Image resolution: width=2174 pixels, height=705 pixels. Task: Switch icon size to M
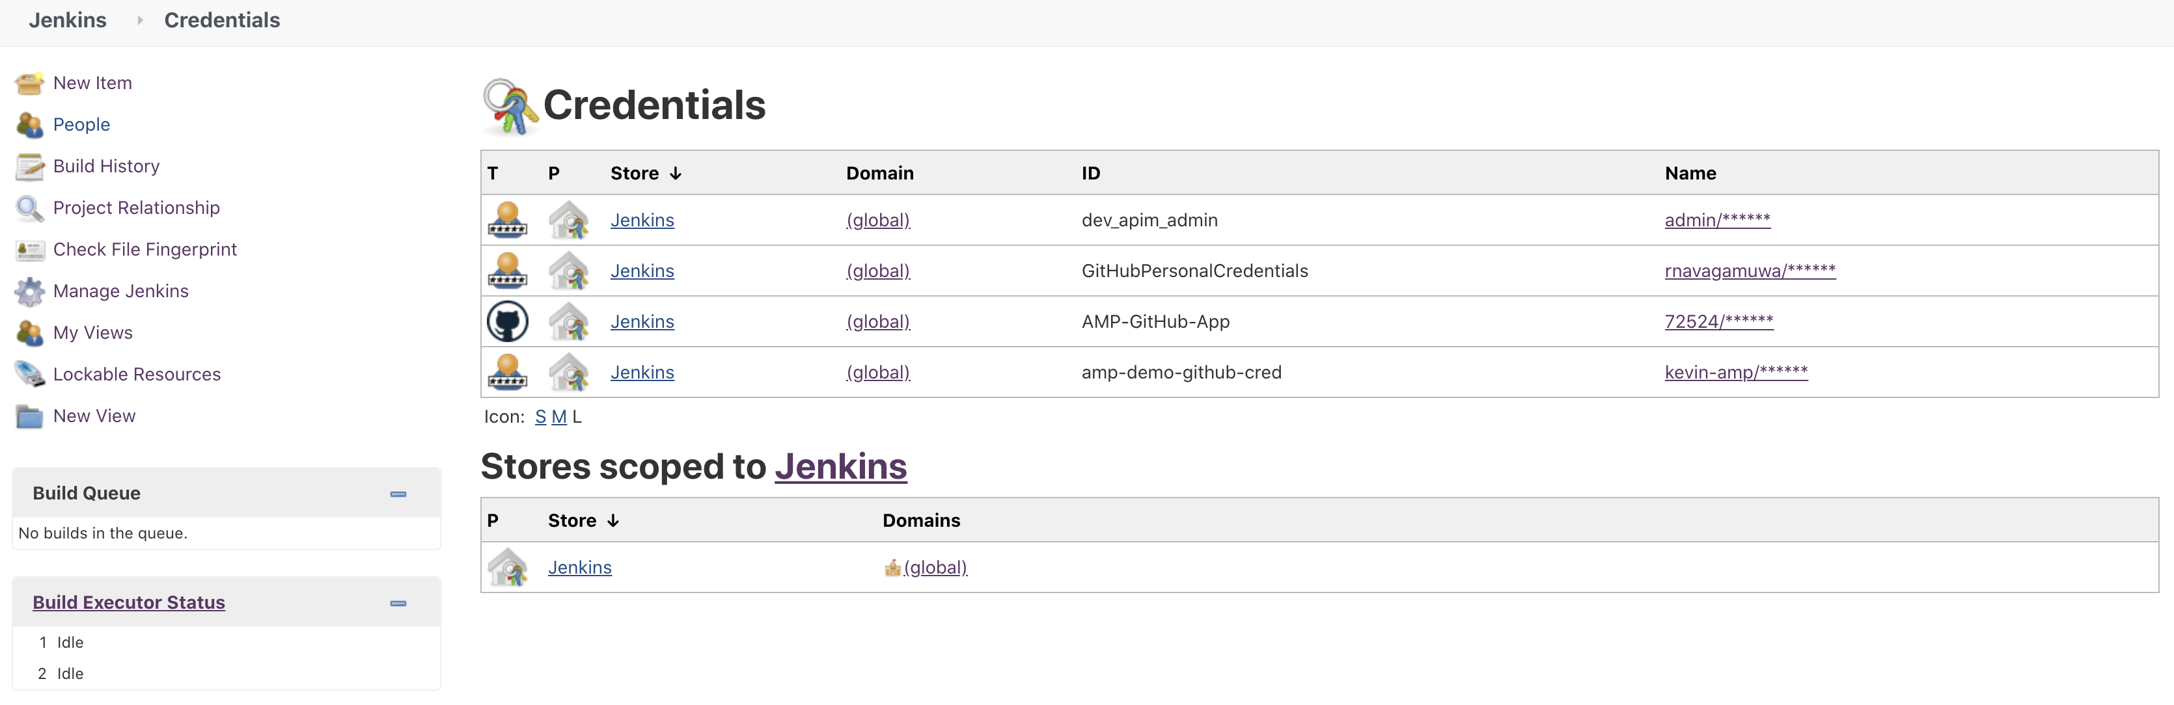click(558, 418)
